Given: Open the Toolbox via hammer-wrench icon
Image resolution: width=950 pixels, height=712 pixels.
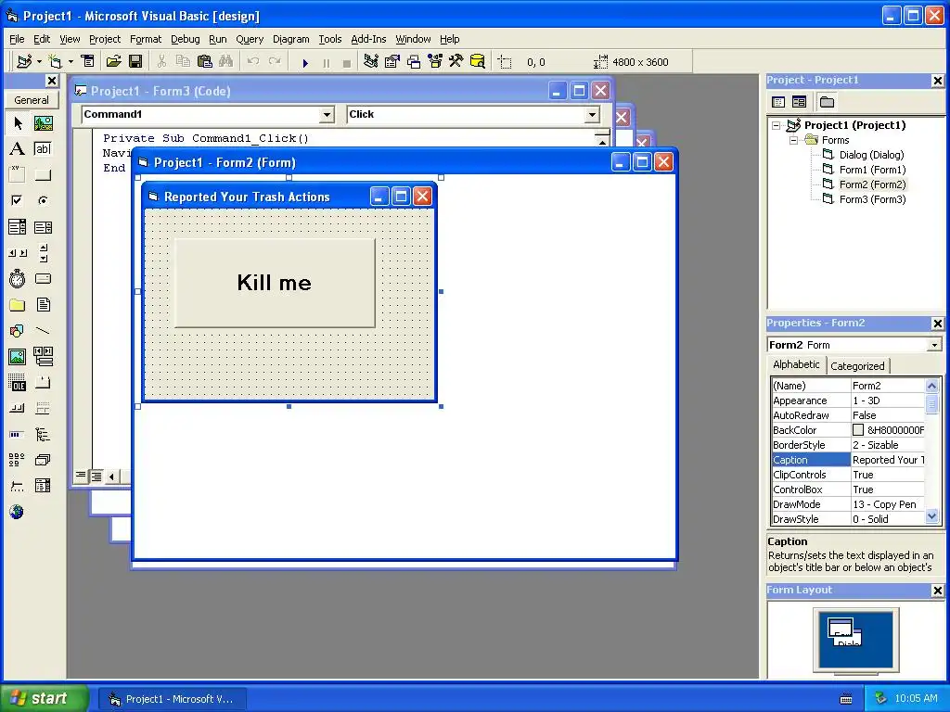Looking at the screenshot, I should click(x=456, y=62).
